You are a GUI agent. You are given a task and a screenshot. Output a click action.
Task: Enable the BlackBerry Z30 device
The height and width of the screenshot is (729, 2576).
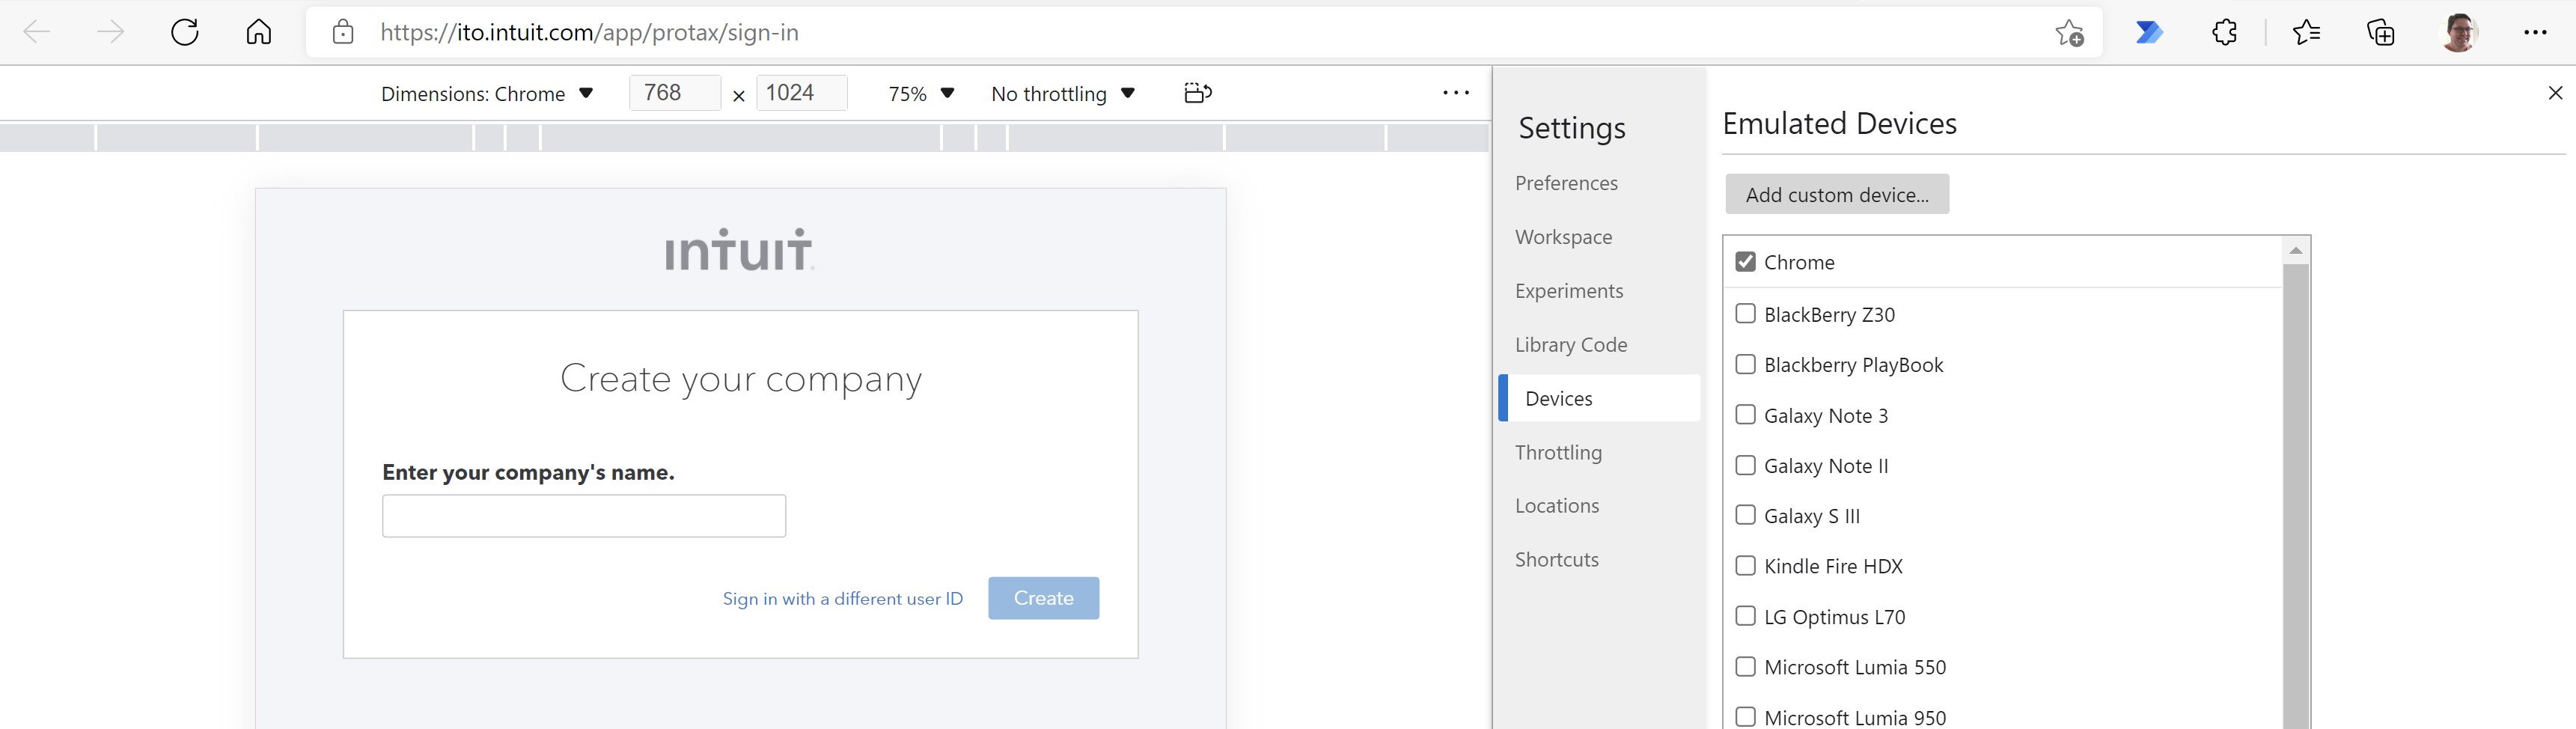click(1747, 314)
